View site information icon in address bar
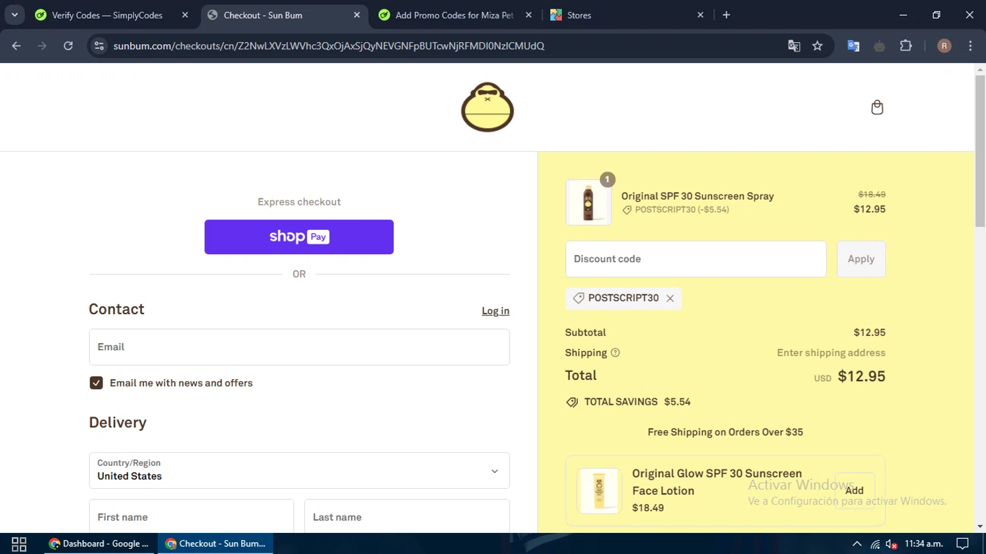 pyautogui.click(x=99, y=45)
